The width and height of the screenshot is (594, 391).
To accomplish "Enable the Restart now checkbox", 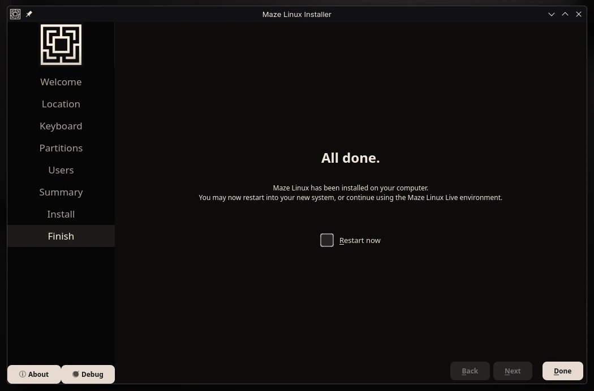I will tap(327, 240).
